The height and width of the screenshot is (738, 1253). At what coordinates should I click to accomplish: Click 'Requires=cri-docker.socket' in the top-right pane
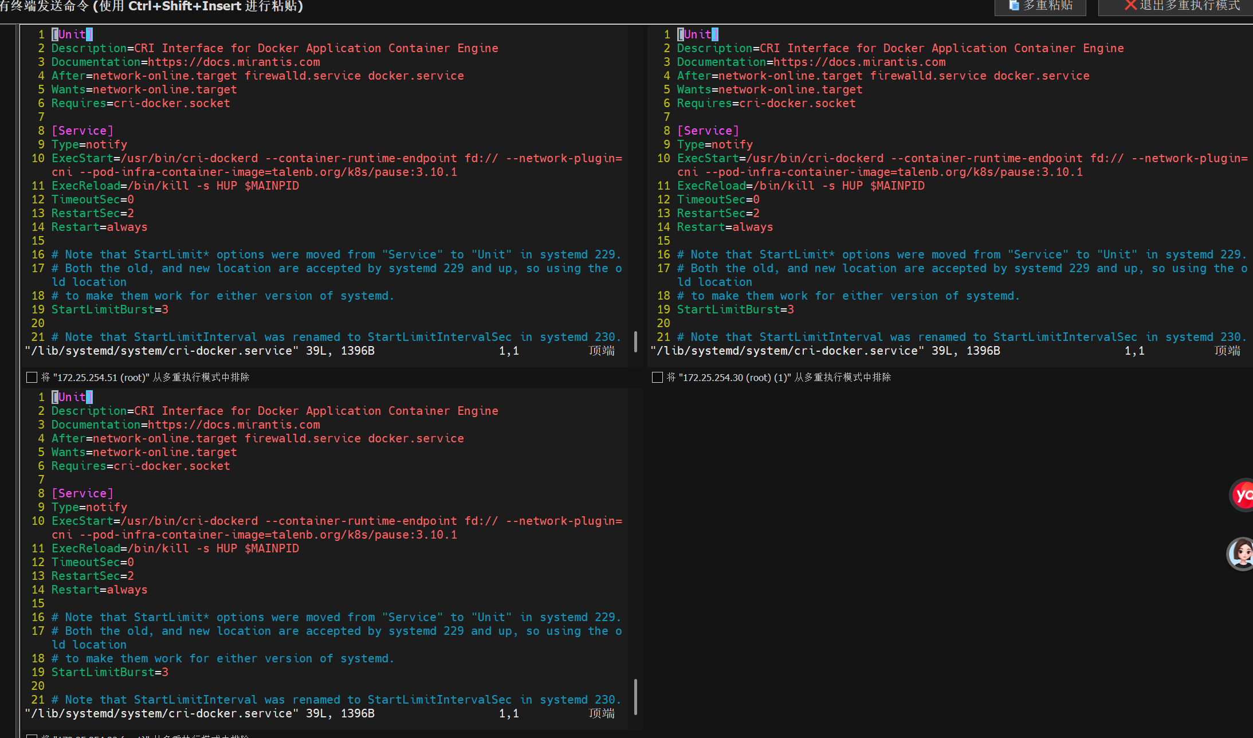pyautogui.click(x=767, y=103)
